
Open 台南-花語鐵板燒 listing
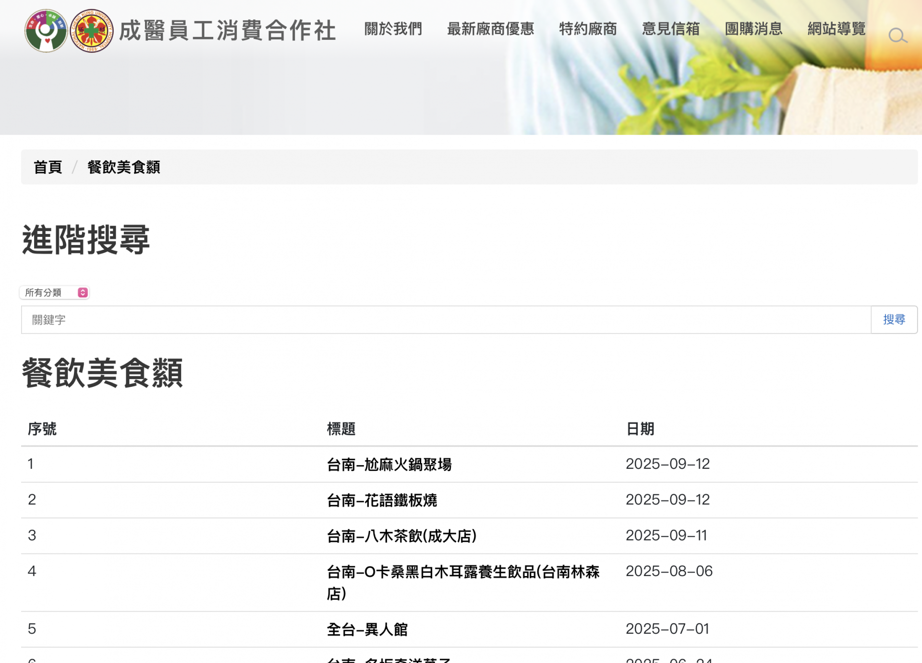[382, 500]
